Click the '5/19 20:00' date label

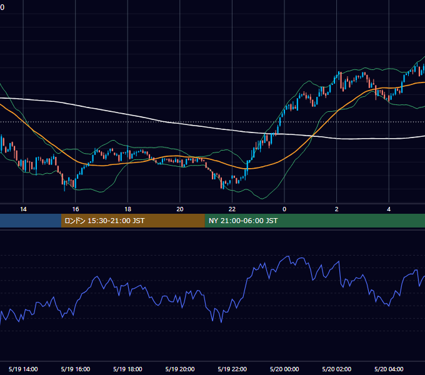[180, 369]
